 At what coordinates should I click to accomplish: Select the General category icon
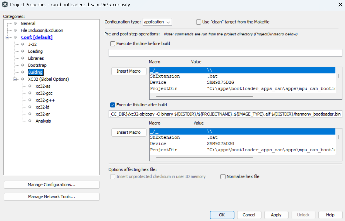point(15,23)
